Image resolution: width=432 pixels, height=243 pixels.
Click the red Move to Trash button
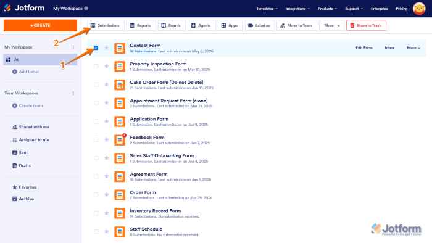point(366,25)
